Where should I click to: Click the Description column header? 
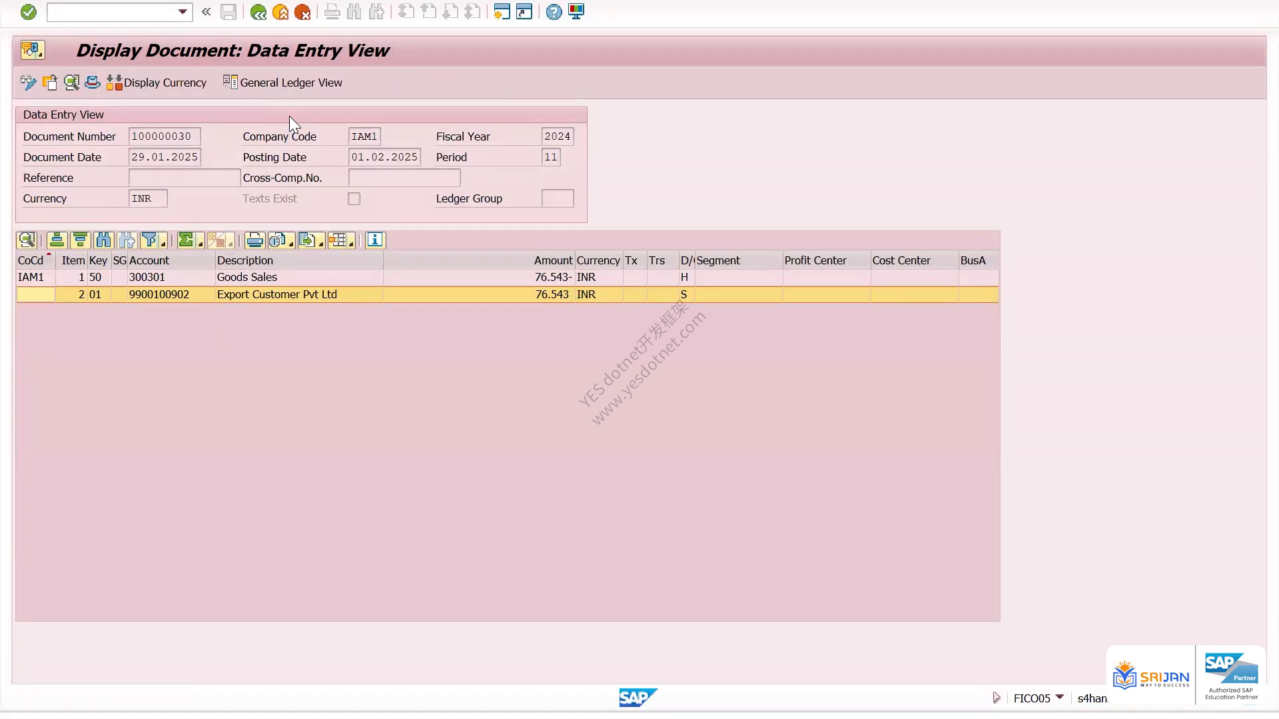pos(299,260)
